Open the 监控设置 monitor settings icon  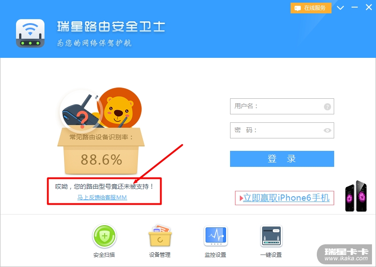[215, 236]
